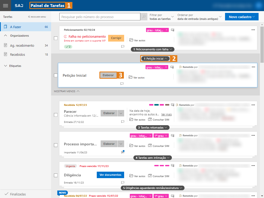Viewport: 264px width, 198px height.
Task: Open Recebidos organizer in sidebar
Action: (x=18, y=54)
